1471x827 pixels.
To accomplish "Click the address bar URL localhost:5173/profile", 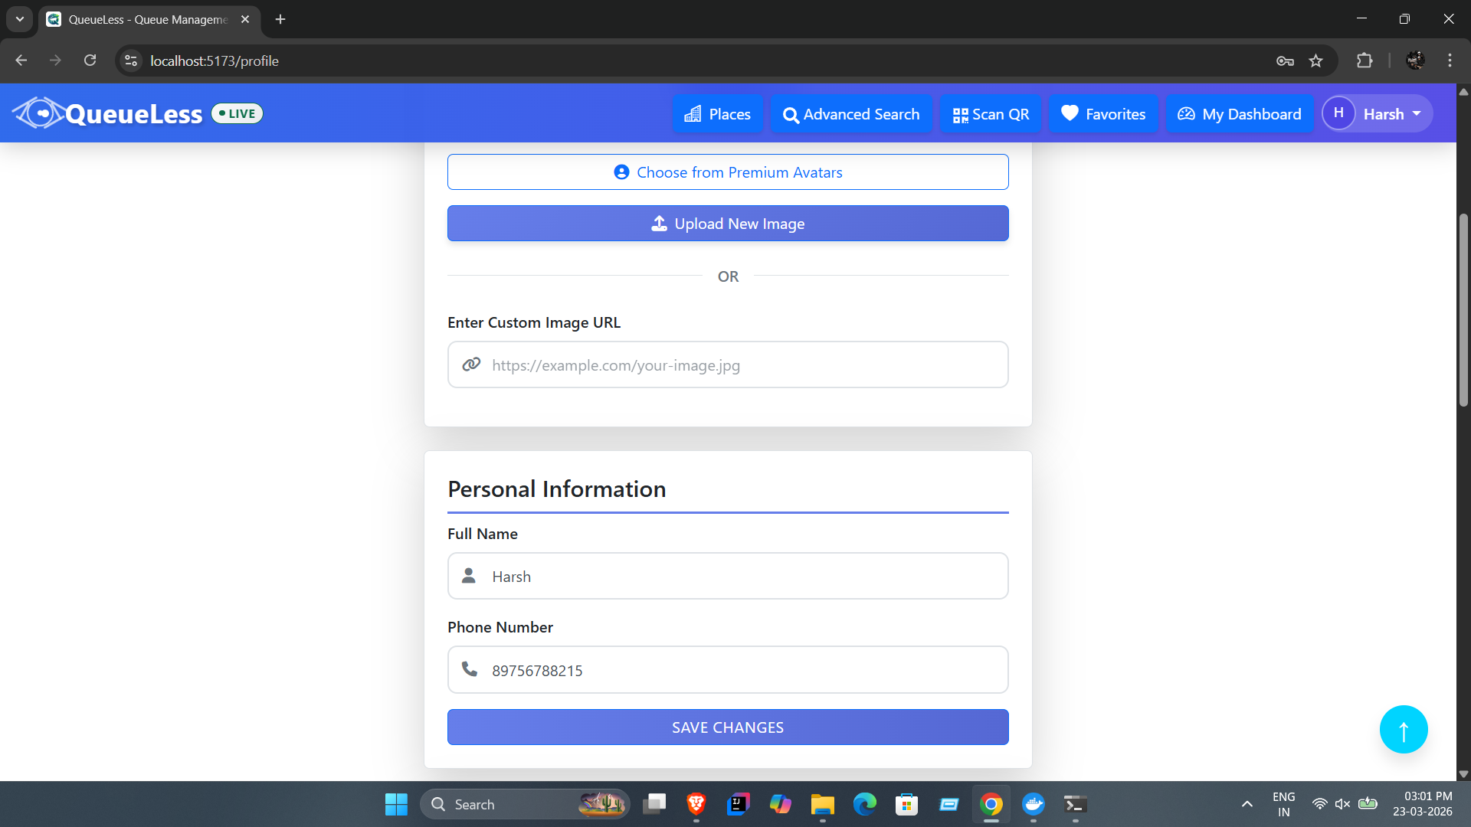I will coord(215,60).
